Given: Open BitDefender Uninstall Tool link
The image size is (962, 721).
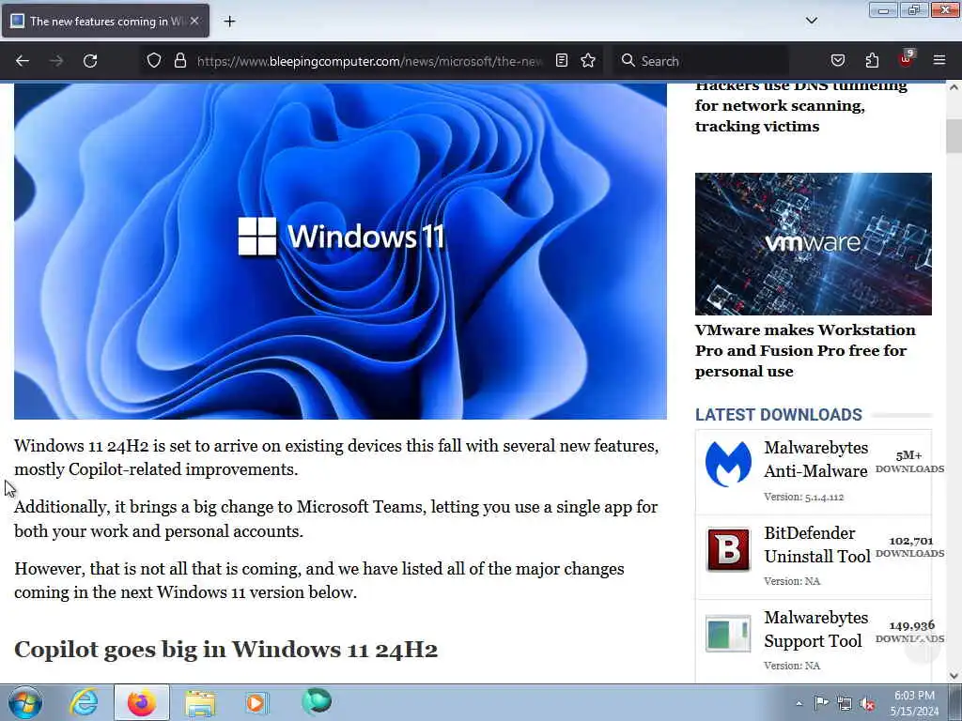Looking at the screenshot, I should click(817, 545).
